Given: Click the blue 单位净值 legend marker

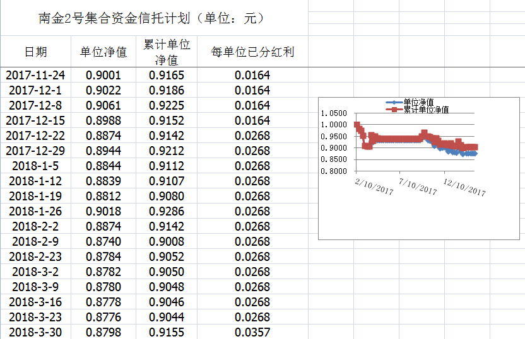Looking at the screenshot, I should (x=394, y=102).
